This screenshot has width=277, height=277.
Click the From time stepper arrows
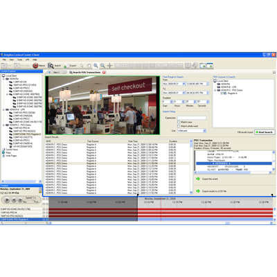pos(208,84)
